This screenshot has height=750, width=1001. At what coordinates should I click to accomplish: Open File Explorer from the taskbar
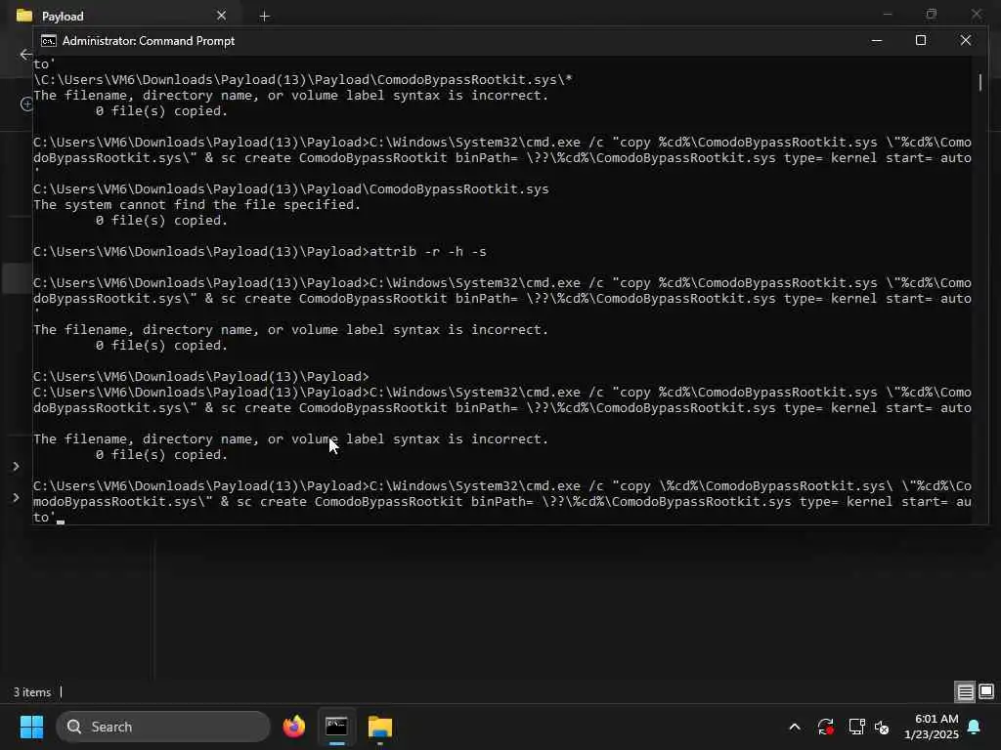(380, 727)
